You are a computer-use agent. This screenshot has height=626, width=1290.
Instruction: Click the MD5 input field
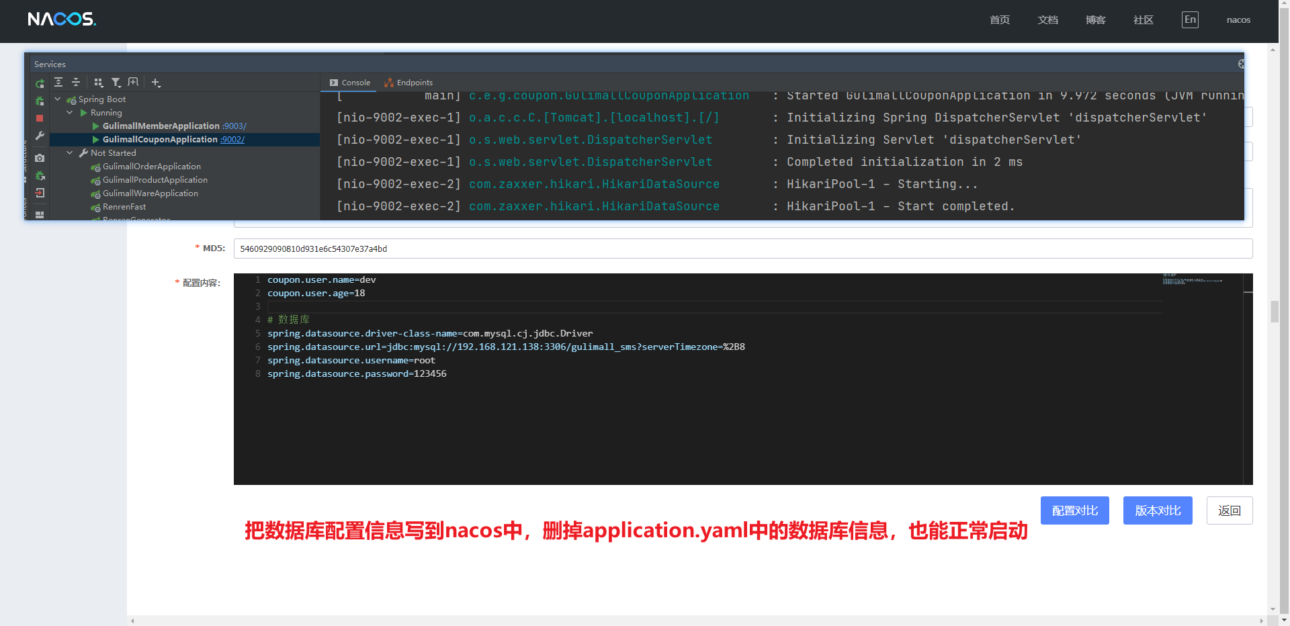tap(743, 249)
